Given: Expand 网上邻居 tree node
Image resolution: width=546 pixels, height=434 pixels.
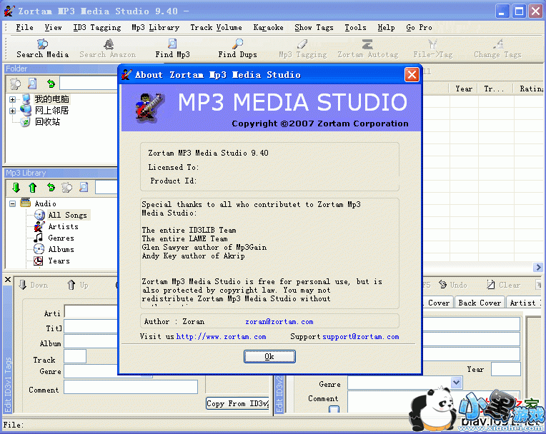Looking at the screenshot, I should coord(13,111).
